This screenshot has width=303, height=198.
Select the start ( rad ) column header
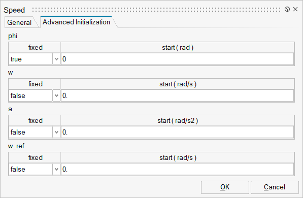click(178, 47)
